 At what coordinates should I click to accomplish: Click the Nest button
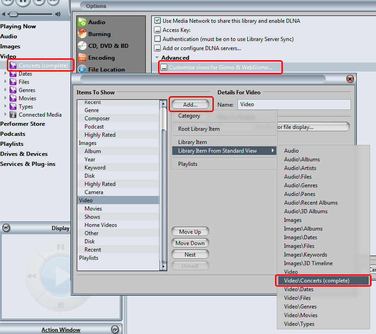pos(190,255)
